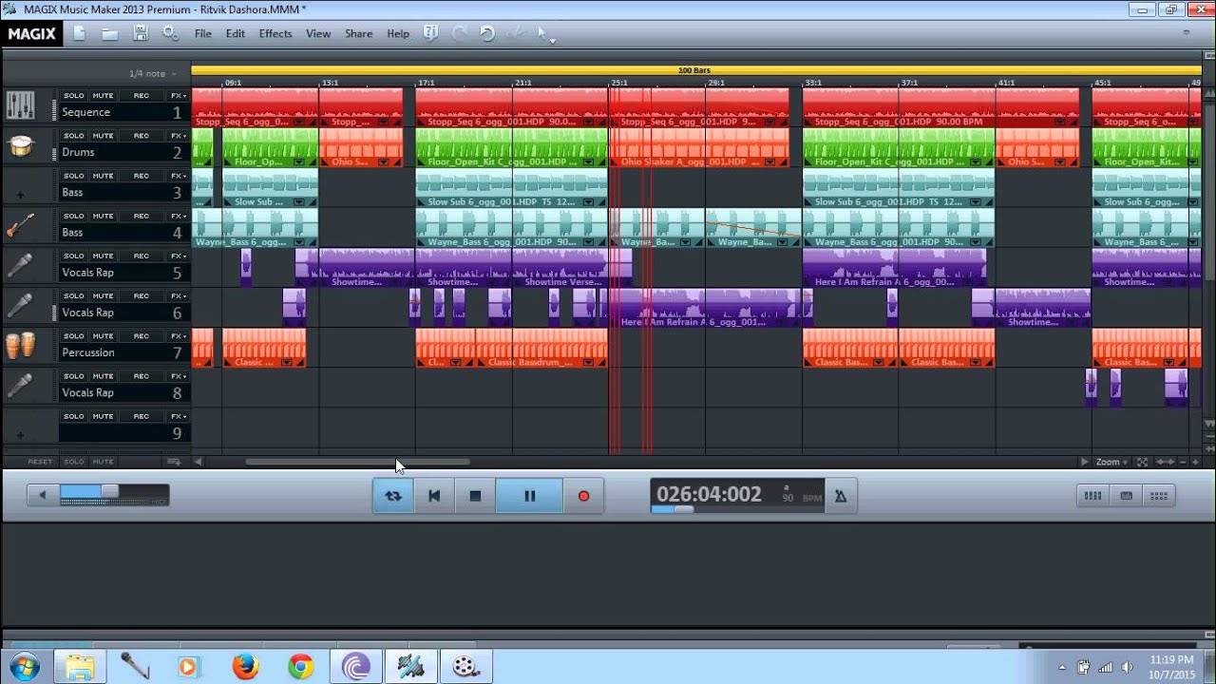Open a project with the folder icon
This screenshot has width=1216, height=684.
110,33
